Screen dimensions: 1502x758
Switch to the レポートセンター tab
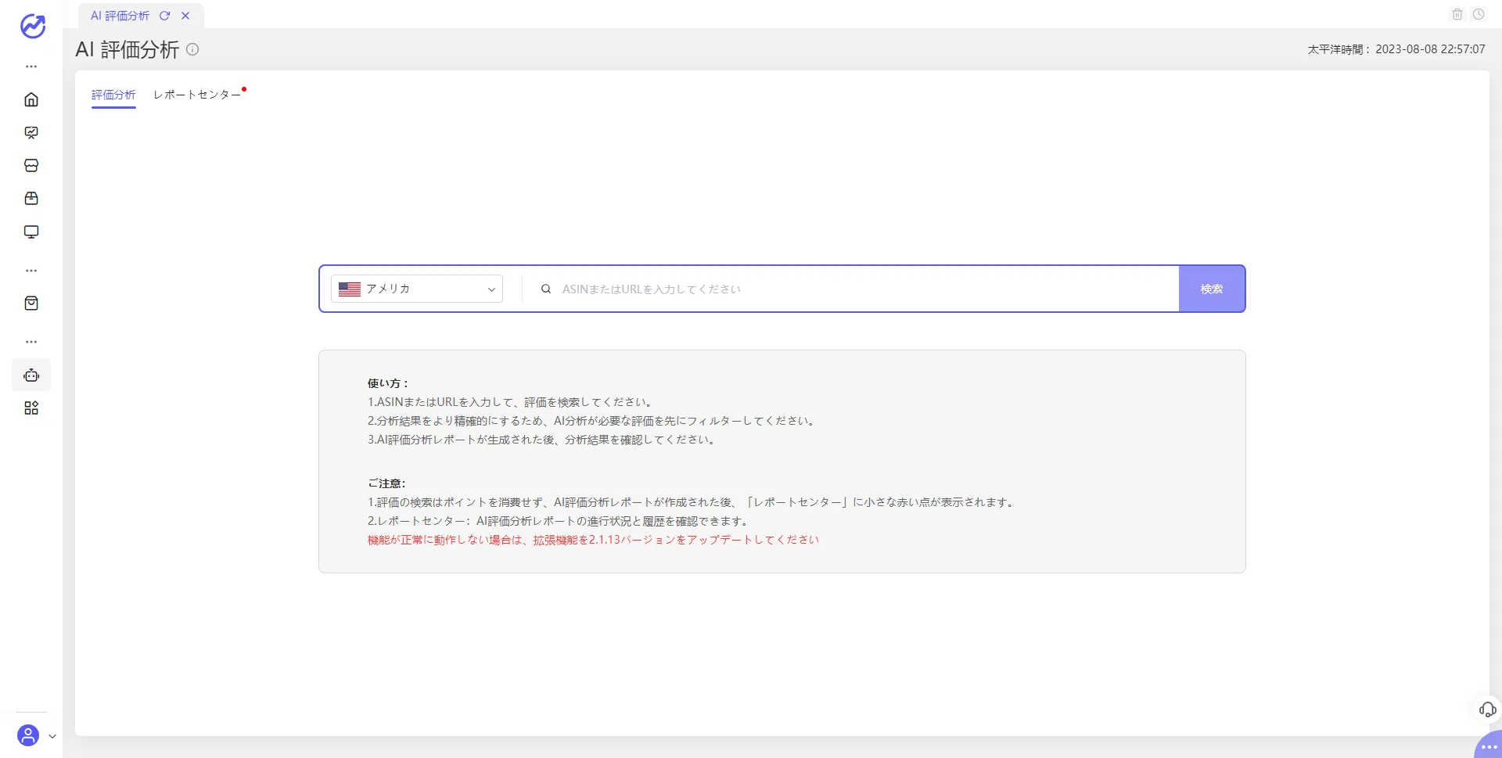[x=197, y=95]
